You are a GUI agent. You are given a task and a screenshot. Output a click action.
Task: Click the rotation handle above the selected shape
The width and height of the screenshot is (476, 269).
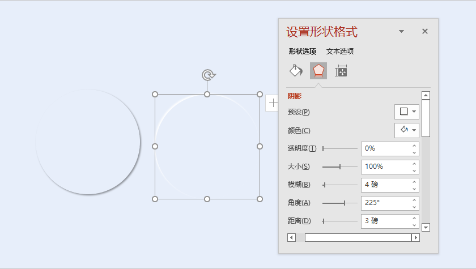pos(208,75)
